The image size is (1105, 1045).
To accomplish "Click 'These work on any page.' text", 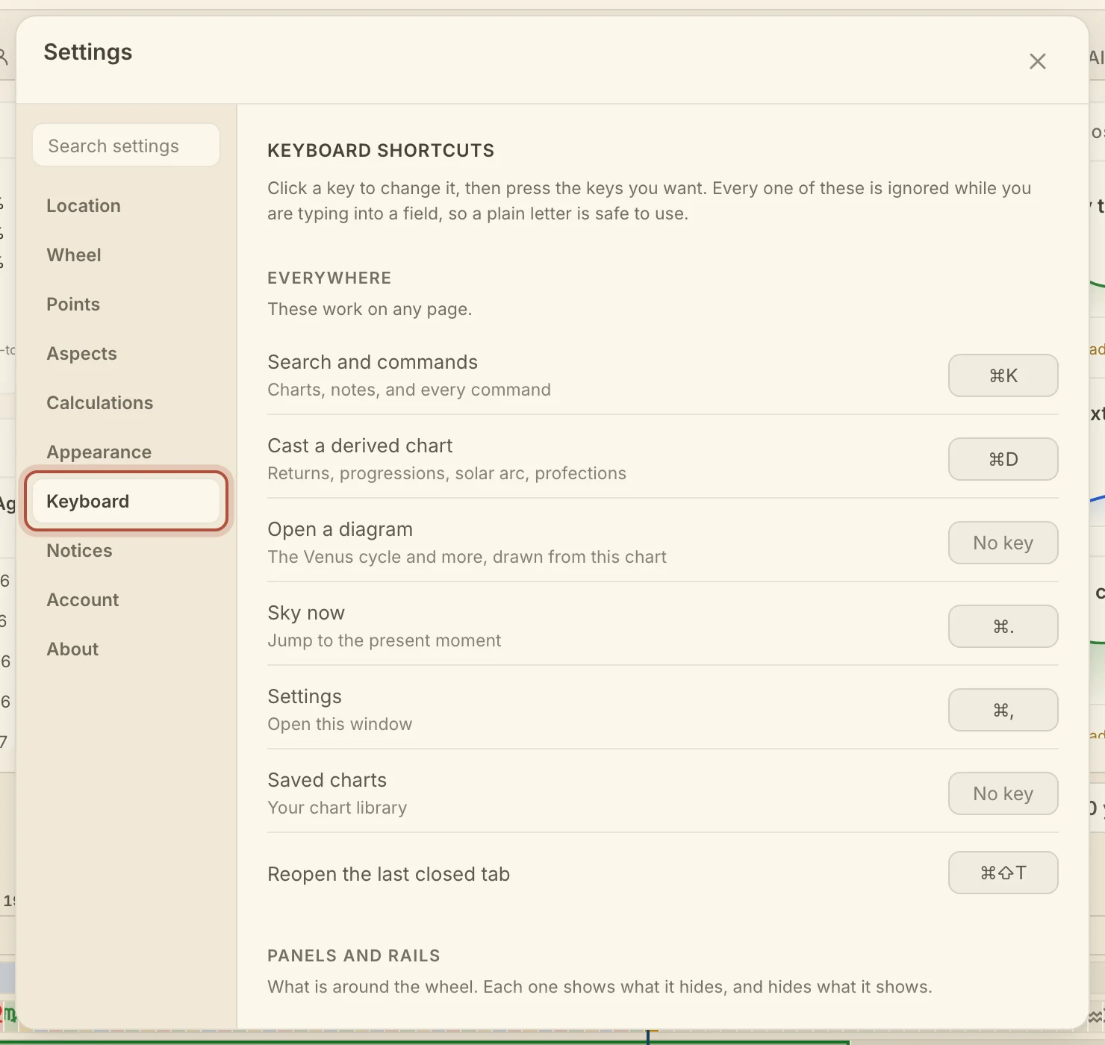I will (x=370, y=309).
